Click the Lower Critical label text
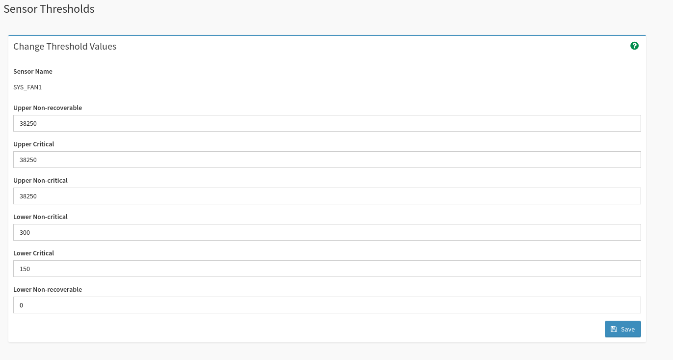The height and width of the screenshot is (360, 673). coord(34,253)
